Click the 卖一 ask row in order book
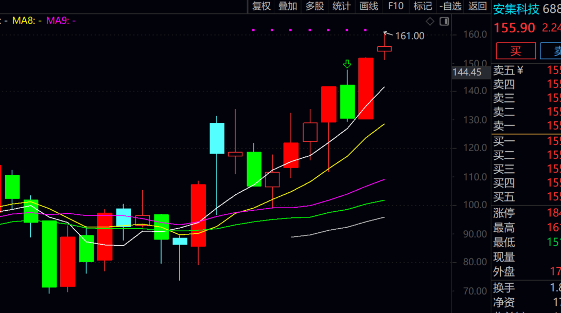The image size is (561, 313). pos(525,126)
